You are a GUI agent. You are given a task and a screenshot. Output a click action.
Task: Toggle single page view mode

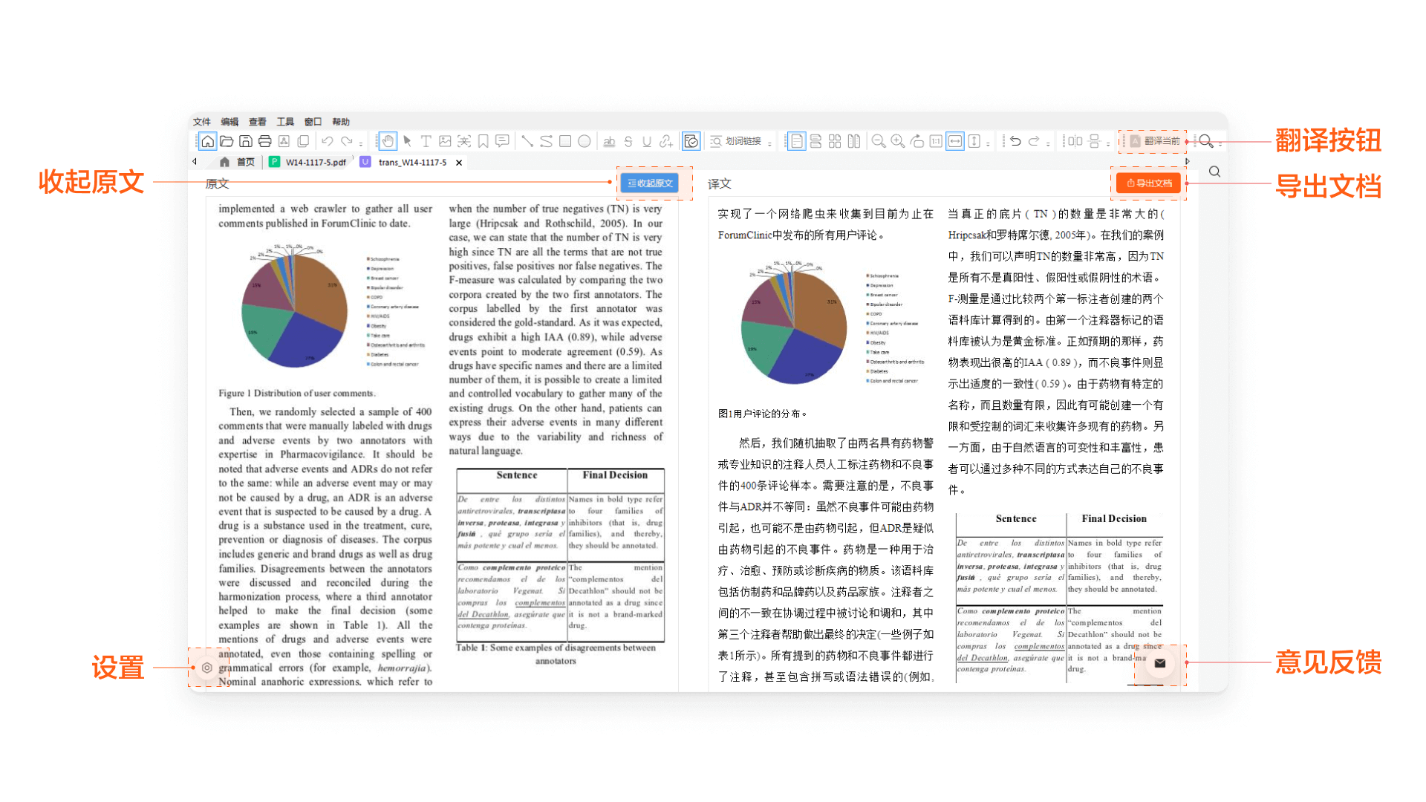pyautogui.click(x=796, y=141)
